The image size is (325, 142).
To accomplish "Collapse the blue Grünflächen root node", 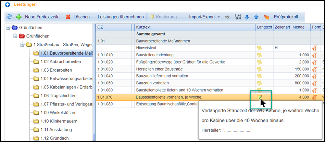I will click(9, 28).
